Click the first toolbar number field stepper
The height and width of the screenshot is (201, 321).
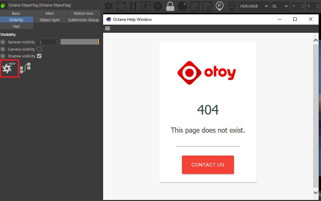click(302, 6)
